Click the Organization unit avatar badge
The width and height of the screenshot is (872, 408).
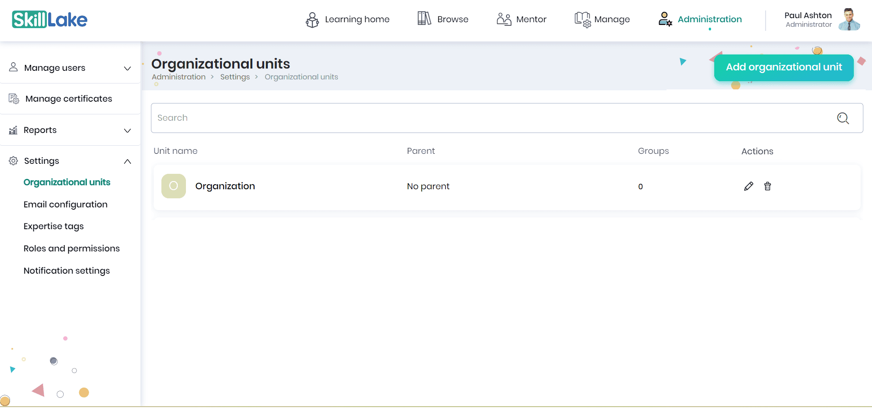click(x=174, y=186)
